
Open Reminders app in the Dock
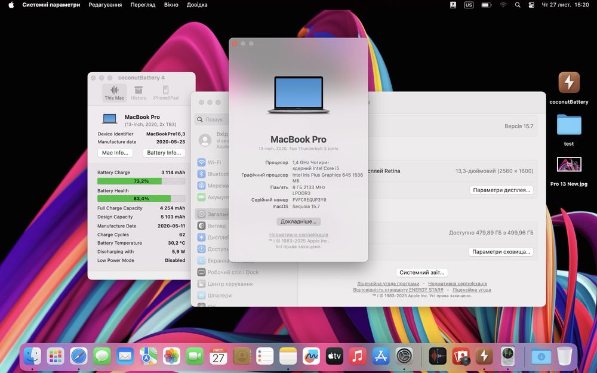[264, 357]
